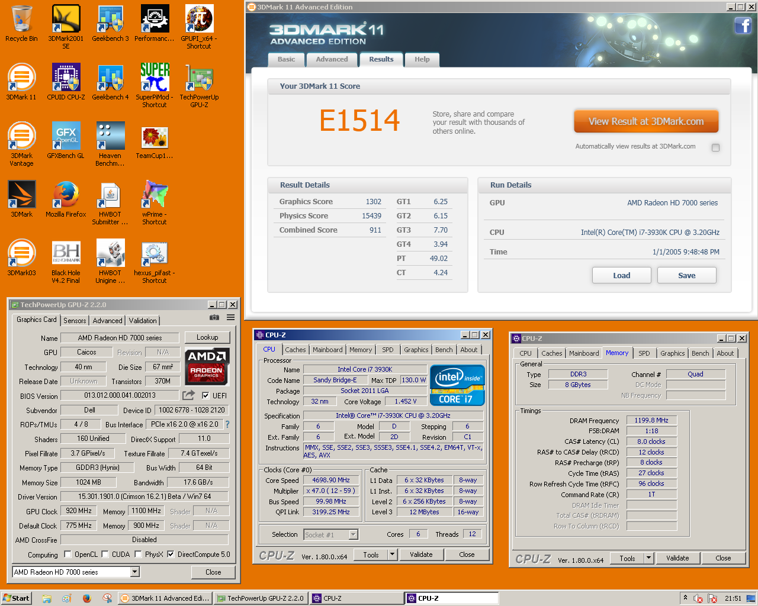758x606 pixels.
Task: Click the GPU-Z Name field showing AMD Radeon
Action: click(120, 338)
